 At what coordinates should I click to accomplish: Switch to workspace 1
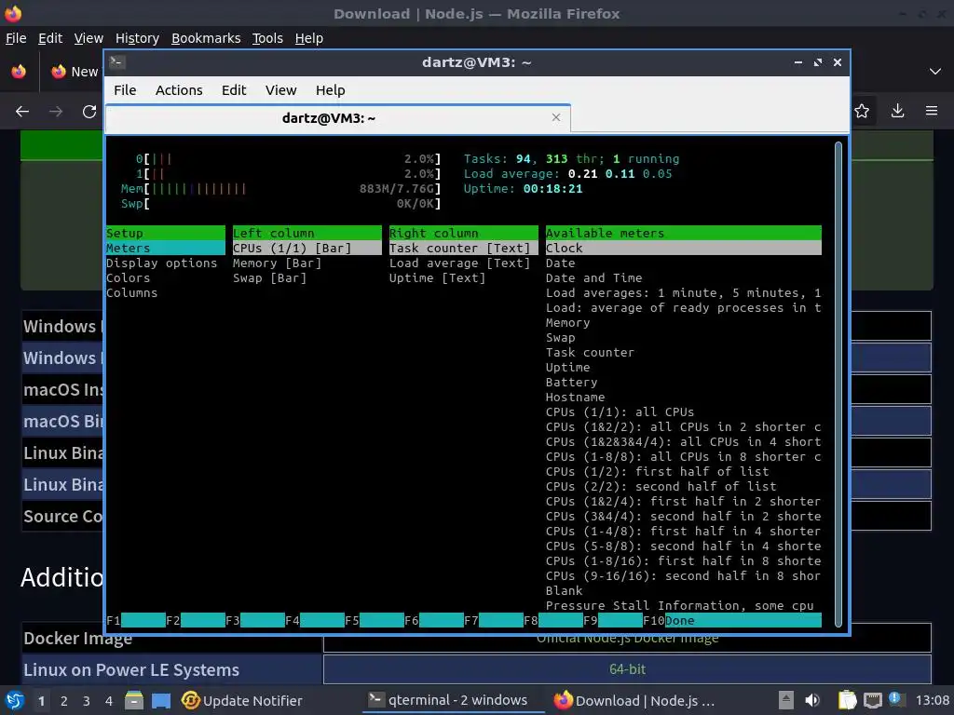(x=41, y=701)
